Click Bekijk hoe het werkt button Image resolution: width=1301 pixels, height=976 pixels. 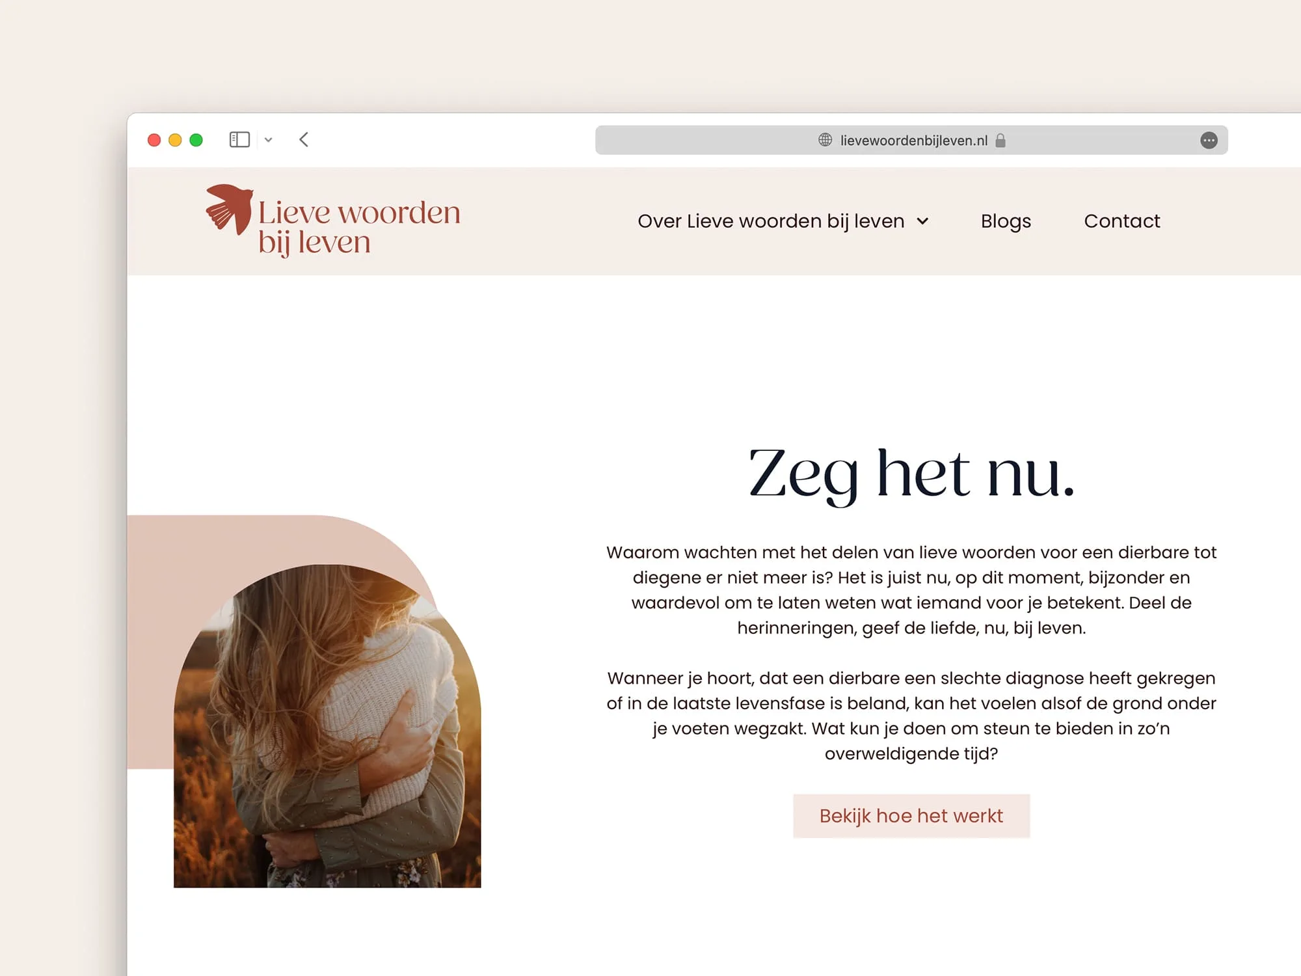point(911,815)
